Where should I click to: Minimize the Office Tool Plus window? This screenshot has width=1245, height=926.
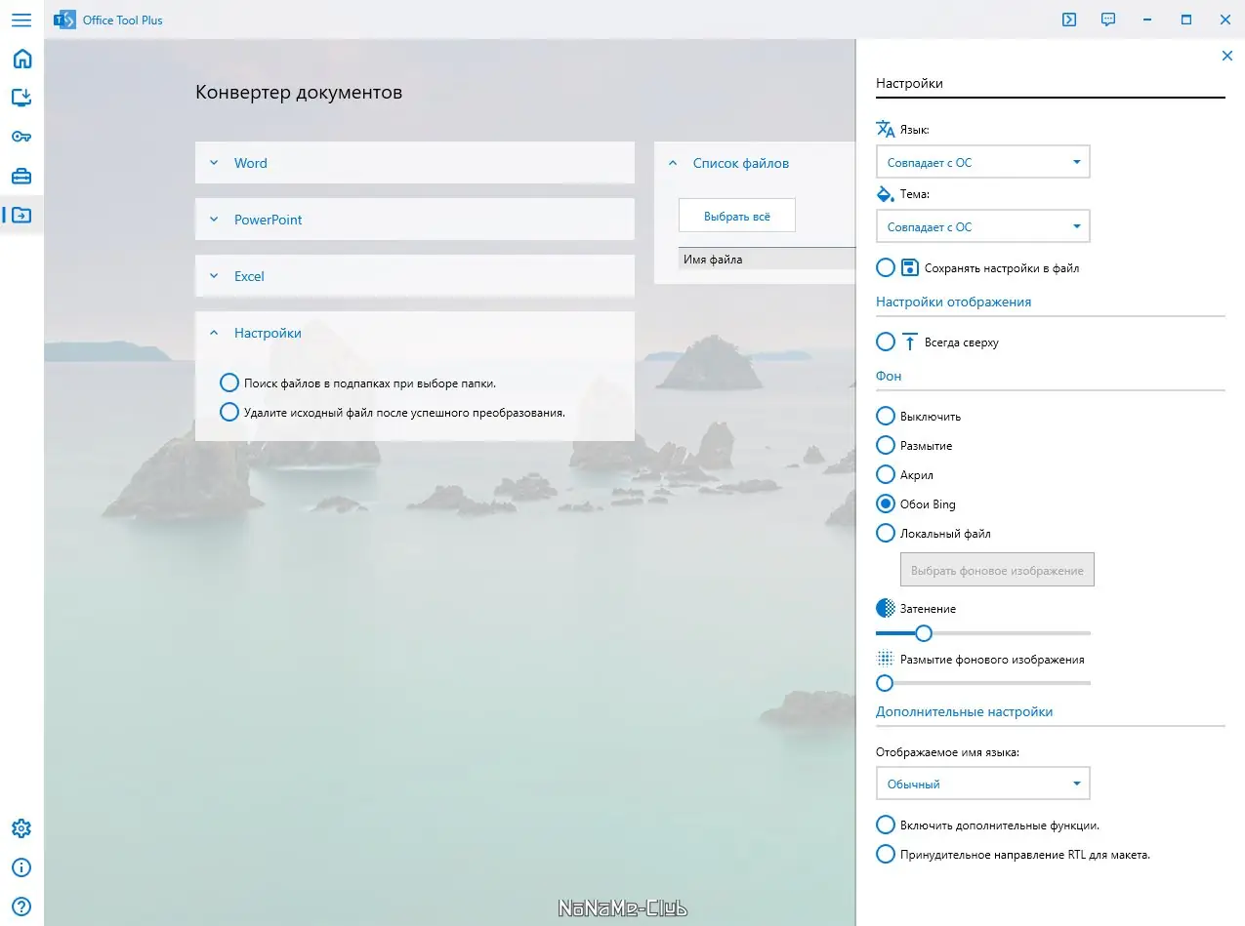(1147, 20)
